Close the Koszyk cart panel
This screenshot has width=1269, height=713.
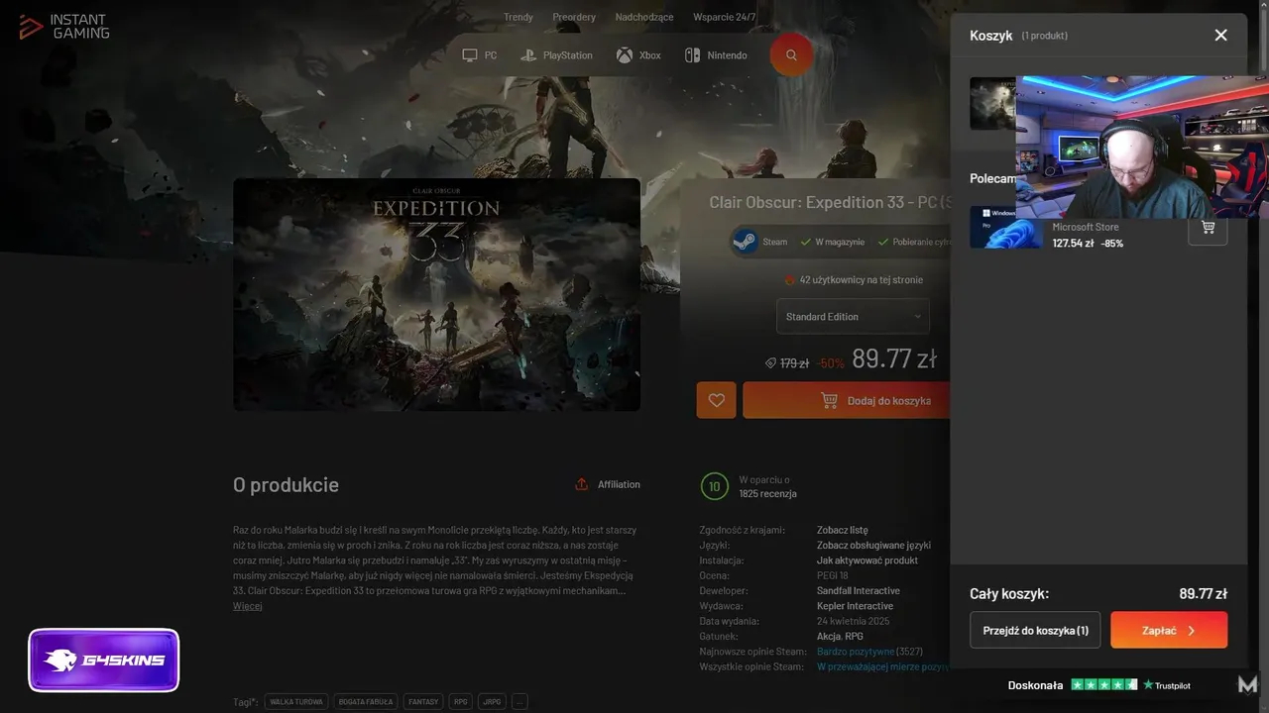tap(1220, 35)
